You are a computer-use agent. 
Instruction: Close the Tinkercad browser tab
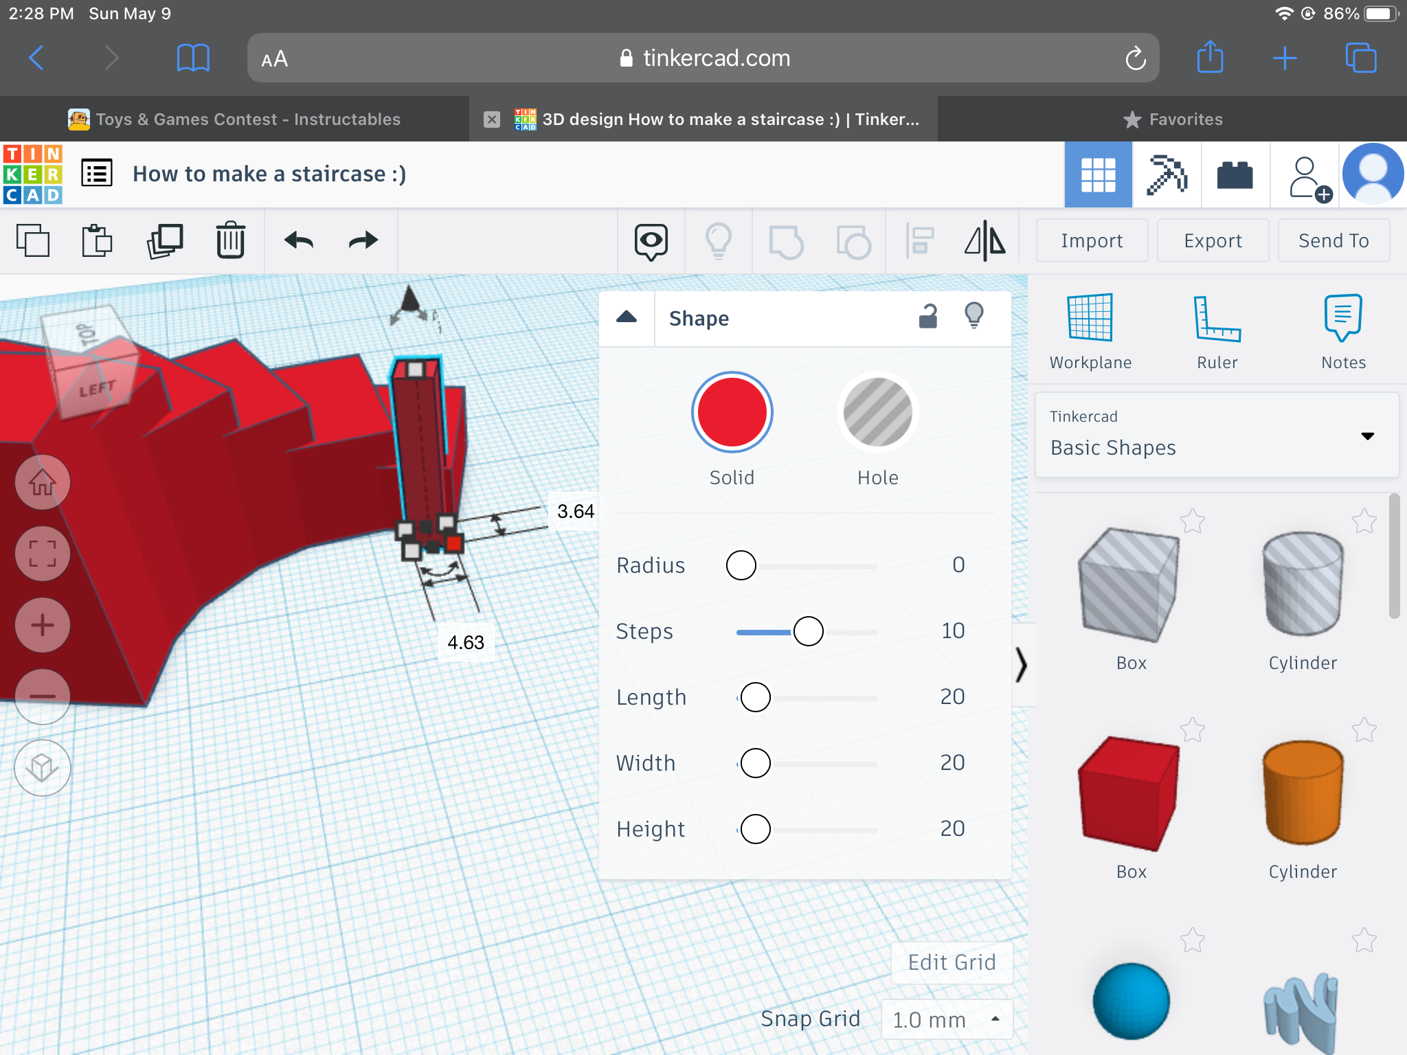pos(492,120)
